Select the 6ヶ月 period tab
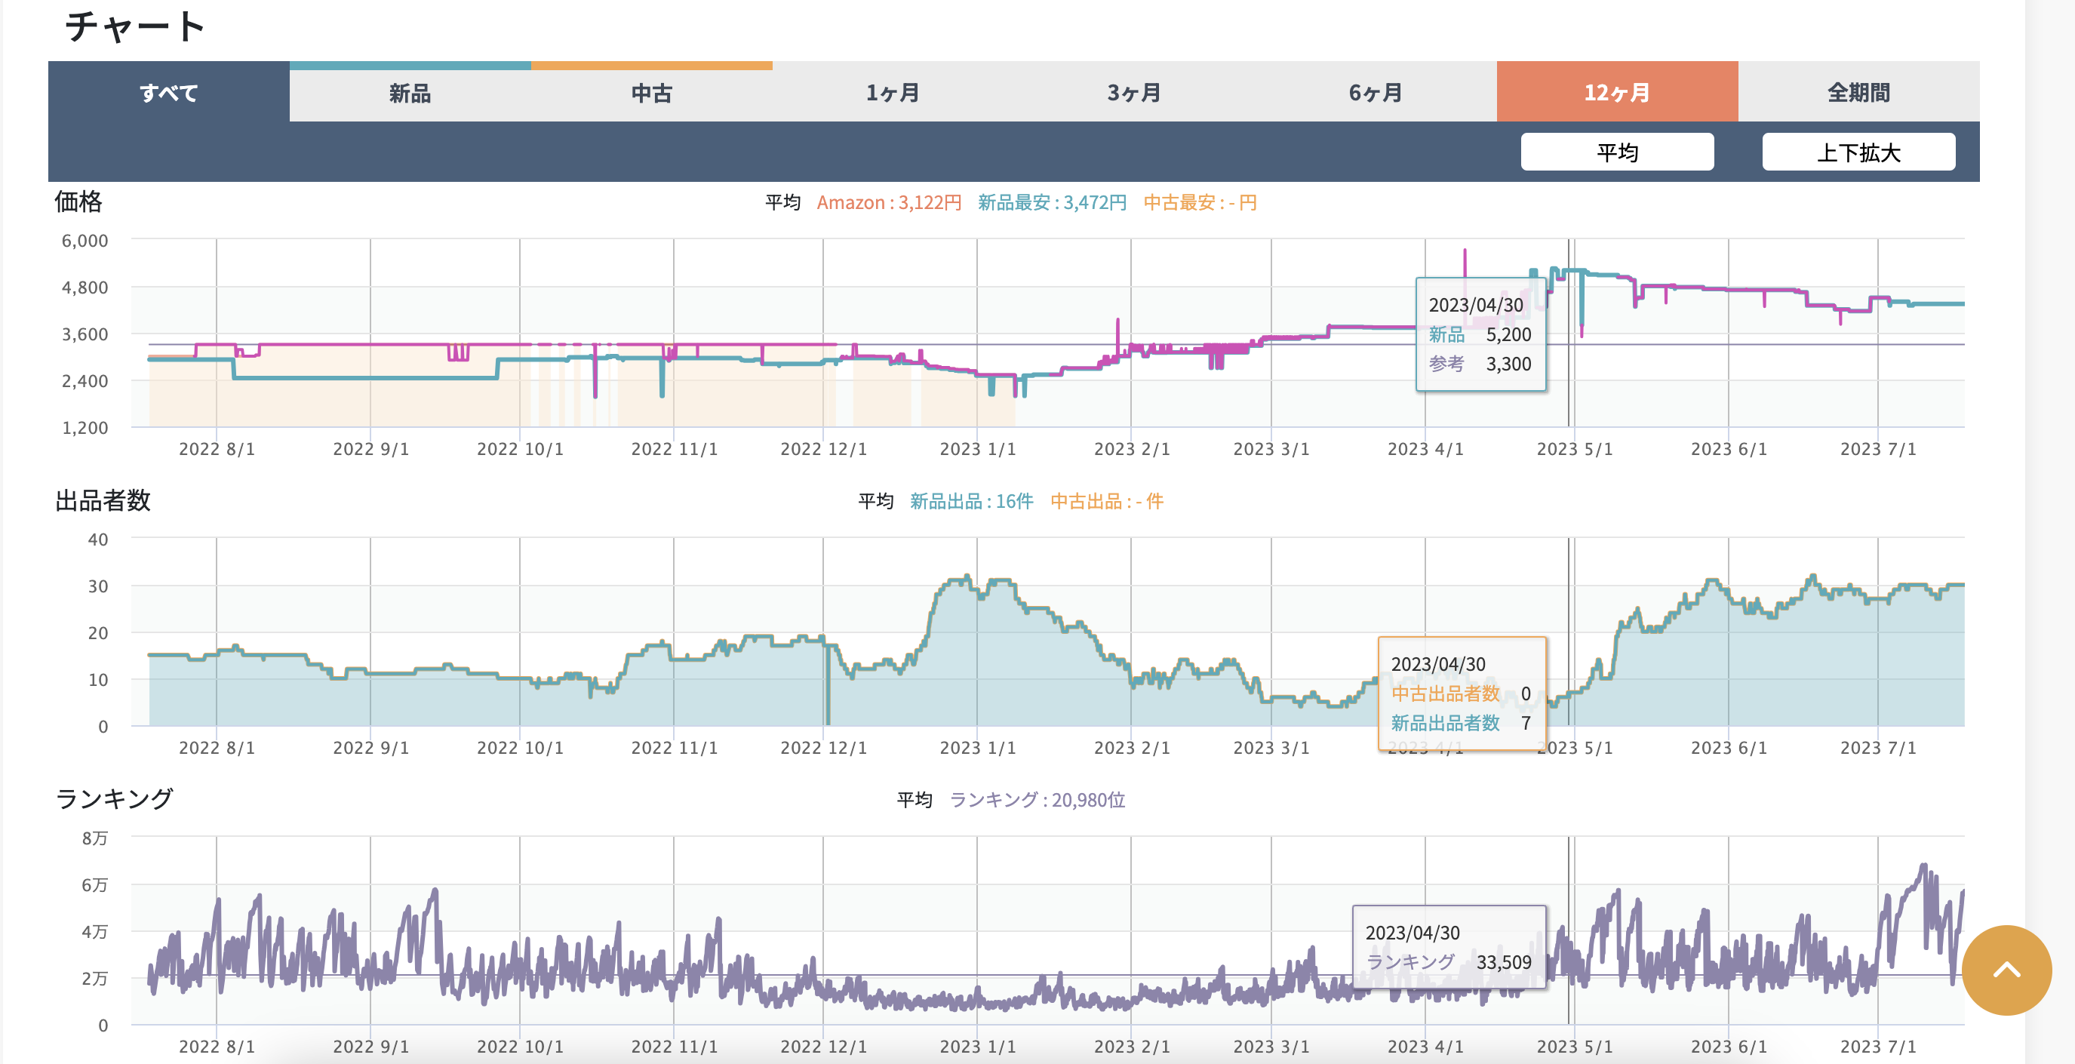Viewport: 2075px width, 1064px height. coord(1376,93)
